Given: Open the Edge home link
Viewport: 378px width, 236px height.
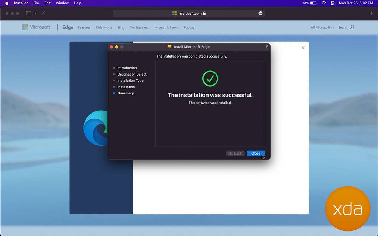Looking at the screenshot, I should 68,27.
